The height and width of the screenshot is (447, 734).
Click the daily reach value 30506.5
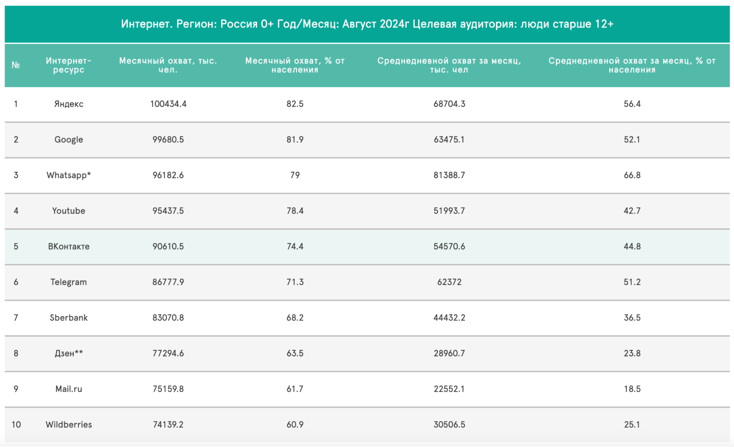click(x=449, y=425)
